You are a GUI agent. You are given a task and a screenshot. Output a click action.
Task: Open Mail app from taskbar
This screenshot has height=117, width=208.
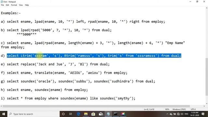coord(101,114)
